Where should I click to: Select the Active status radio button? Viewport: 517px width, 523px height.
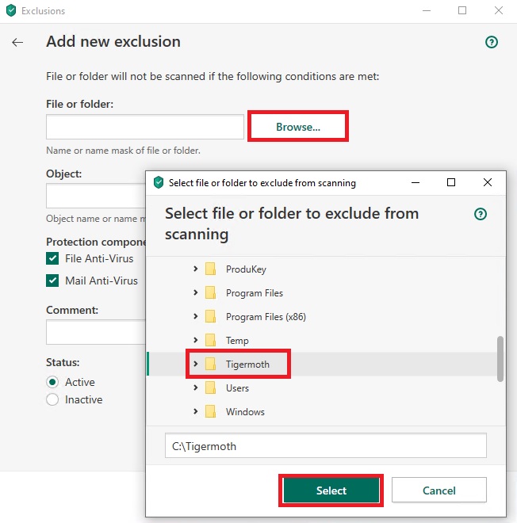click(x=52, y=382)
